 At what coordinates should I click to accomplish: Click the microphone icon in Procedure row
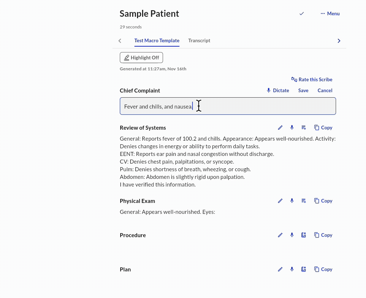(x=292, y=235)
